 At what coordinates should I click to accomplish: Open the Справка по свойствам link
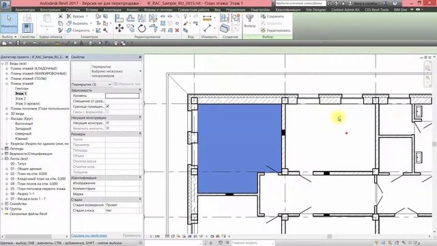[89, 236]
